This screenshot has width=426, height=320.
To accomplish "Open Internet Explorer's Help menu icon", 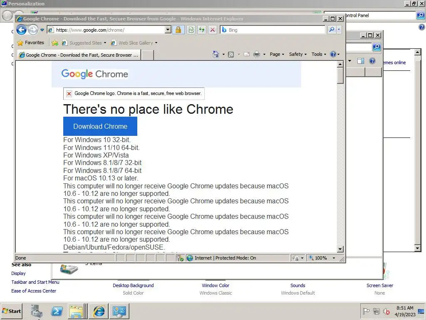I will (334, 54).
